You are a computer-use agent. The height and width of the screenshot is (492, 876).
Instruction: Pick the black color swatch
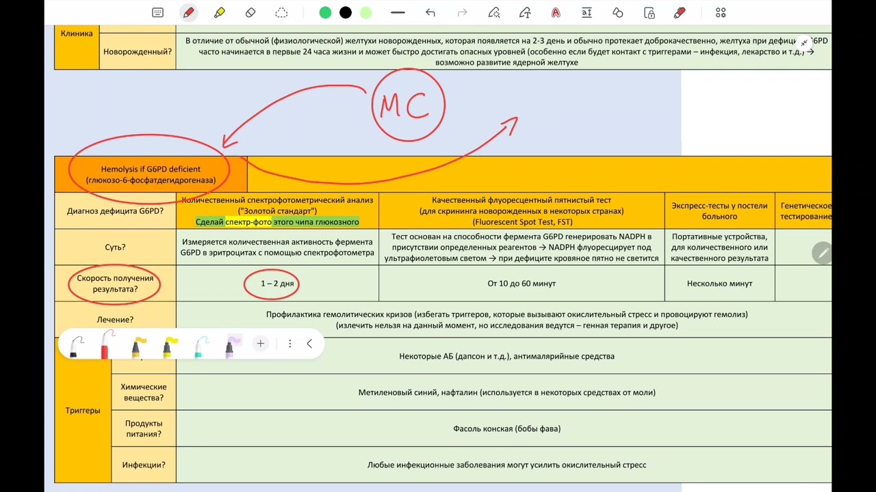(346, 12)
